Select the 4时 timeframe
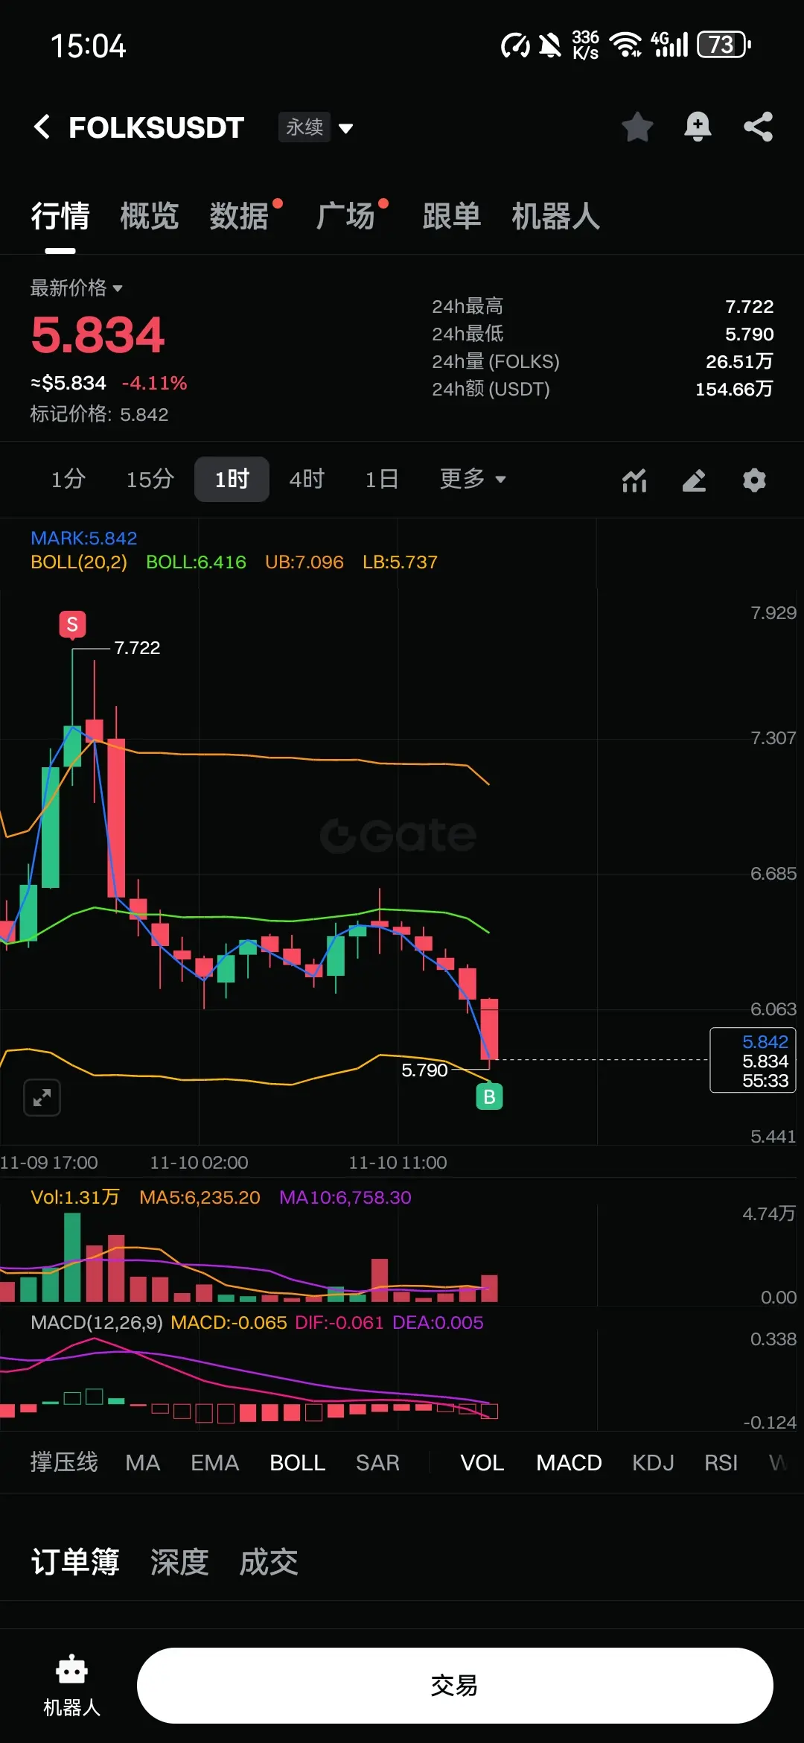 307,479
